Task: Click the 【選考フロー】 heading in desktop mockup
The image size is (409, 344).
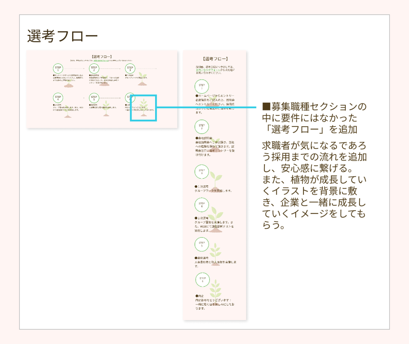Action: click(102, 57)
